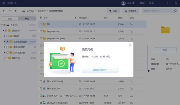Click the search magnifier icon

pyautogui.click(x=175, y=11)
